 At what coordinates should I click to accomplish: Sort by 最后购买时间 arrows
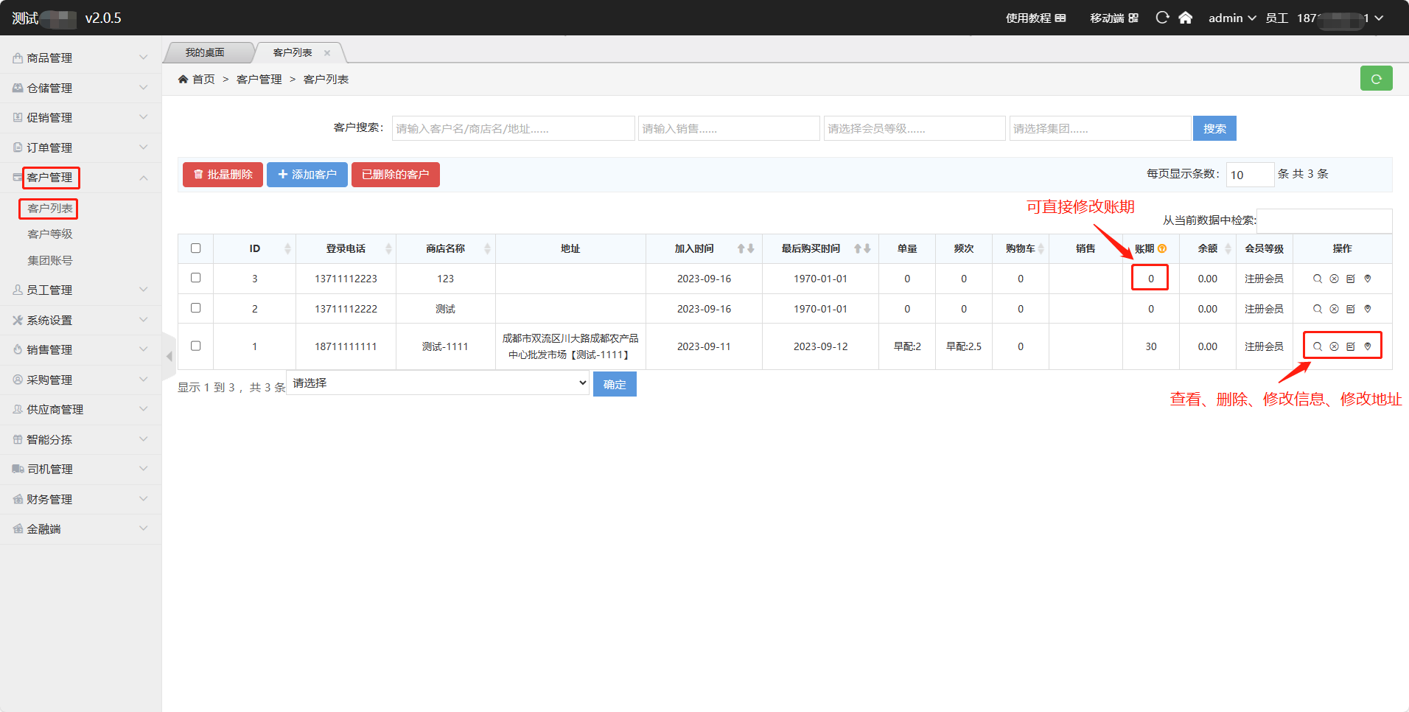pyautogui.click(x=862, y=249)
